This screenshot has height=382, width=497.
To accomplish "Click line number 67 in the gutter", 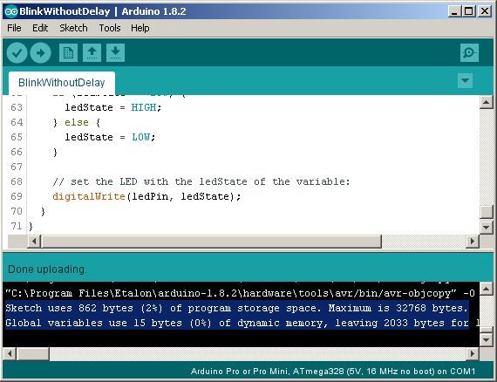I will 17,167.
